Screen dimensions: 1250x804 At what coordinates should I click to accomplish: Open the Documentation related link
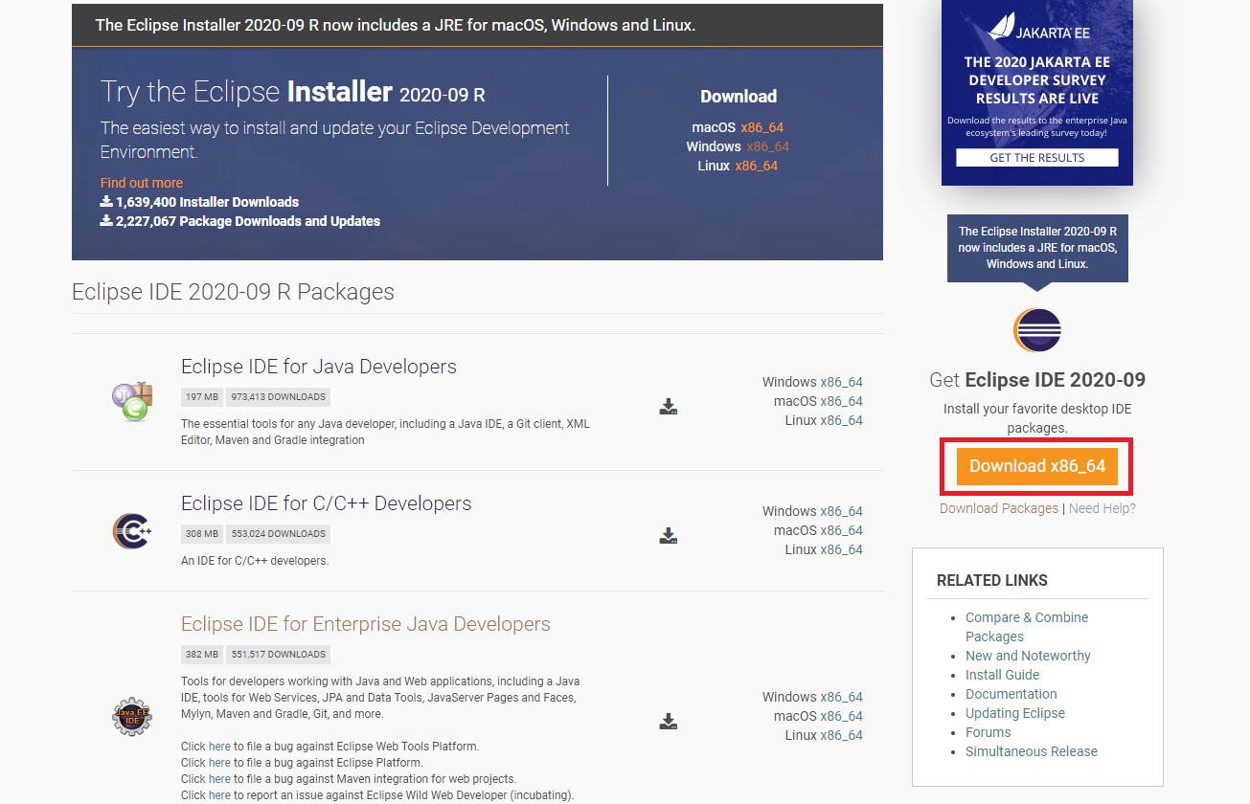[1011, 694]
